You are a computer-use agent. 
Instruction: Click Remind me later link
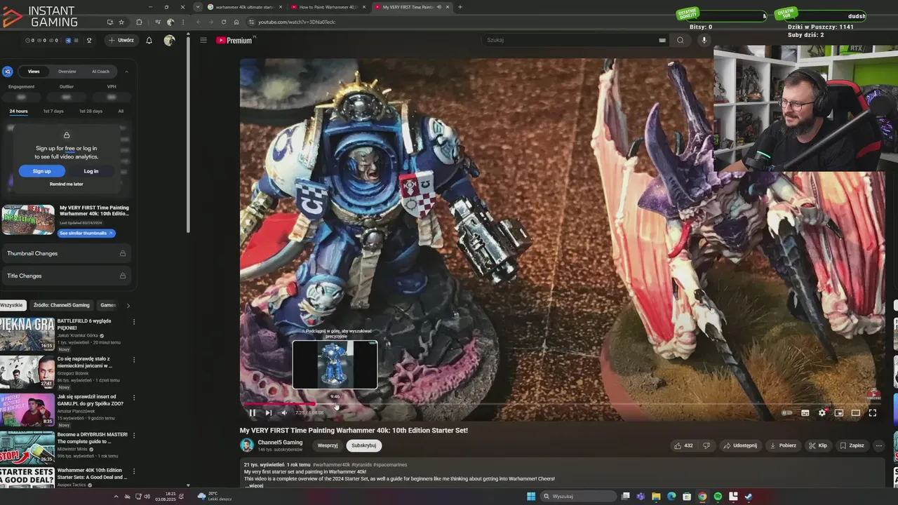pos(67,184)
